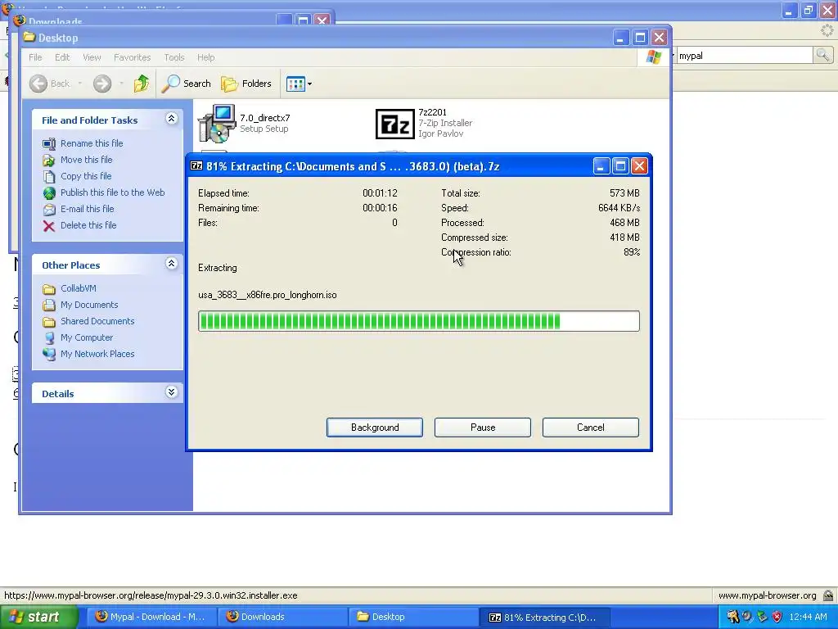
Task: Click the Move this file icon
Action: 48,160
